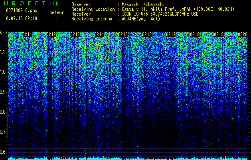Click the 1.1 frequency axis label
The image size is (251, 160).
point(3,52)
